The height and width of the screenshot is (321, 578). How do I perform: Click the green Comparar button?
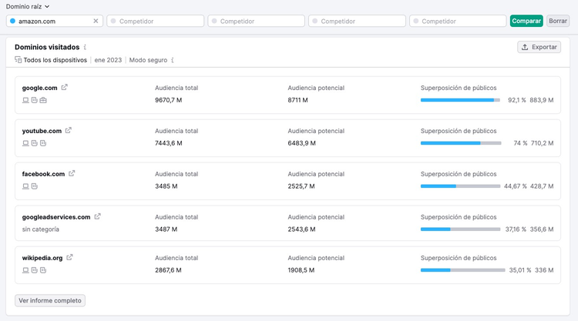(x=526, y=21)
